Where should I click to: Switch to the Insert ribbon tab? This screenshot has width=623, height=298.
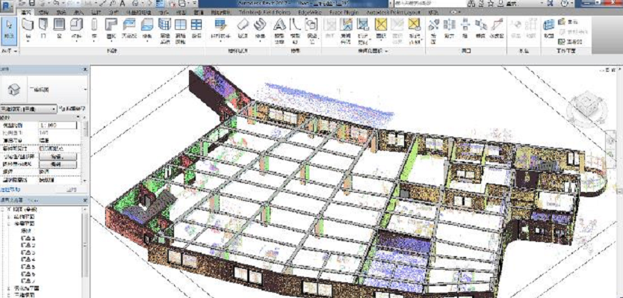click(x=78, y=12)
